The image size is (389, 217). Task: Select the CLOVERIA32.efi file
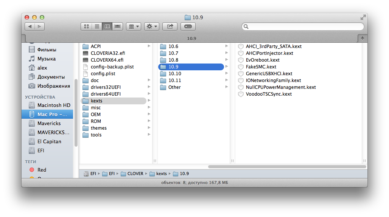tap(108, 53)
